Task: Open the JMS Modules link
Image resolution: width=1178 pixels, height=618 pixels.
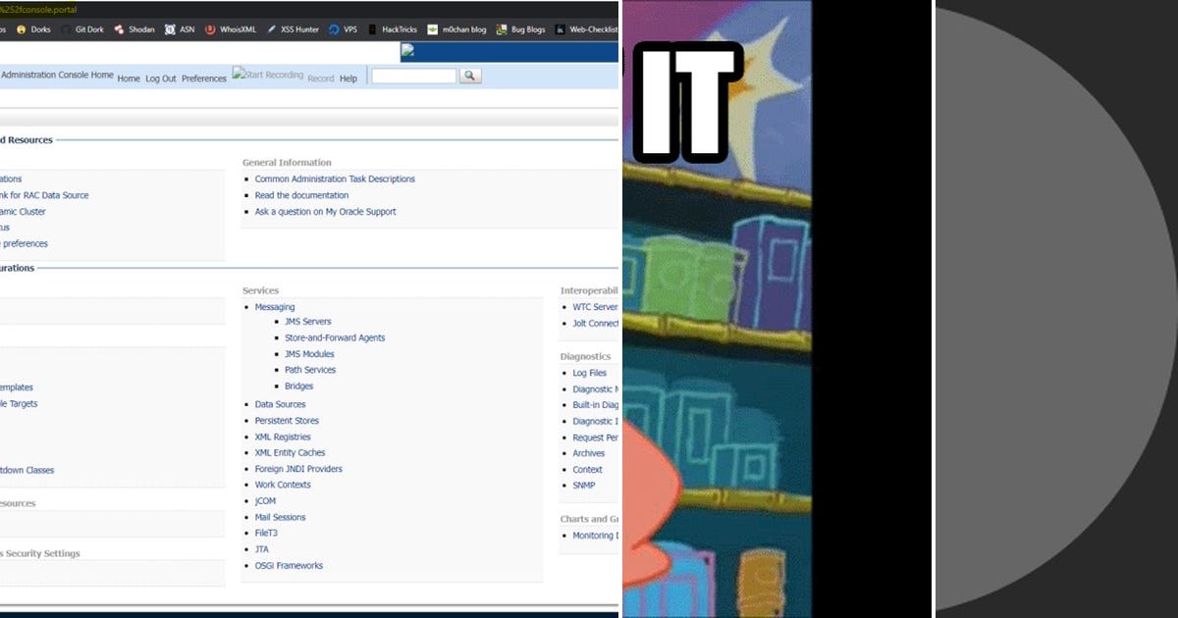Action: coord(310,354)
